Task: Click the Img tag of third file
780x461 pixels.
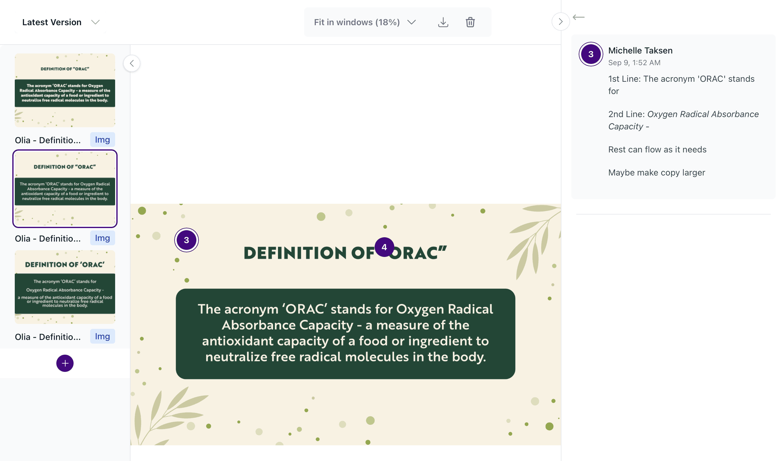Action: pyautogui.click(x=103, y=337)
